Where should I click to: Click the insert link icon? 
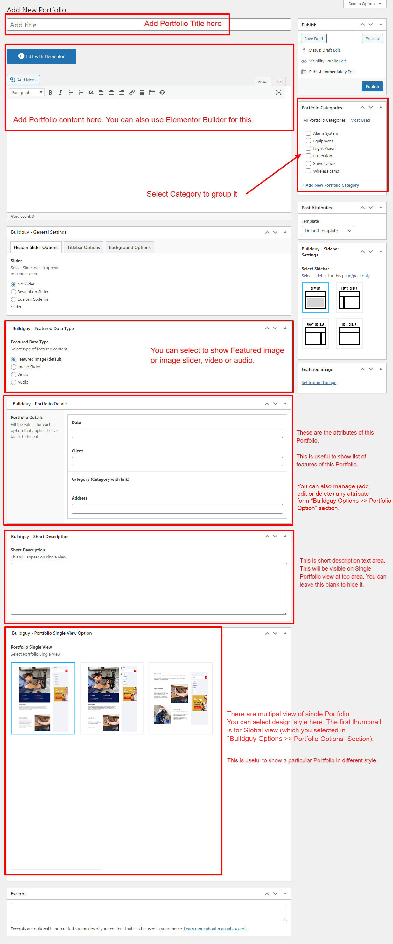pos(132,93)
